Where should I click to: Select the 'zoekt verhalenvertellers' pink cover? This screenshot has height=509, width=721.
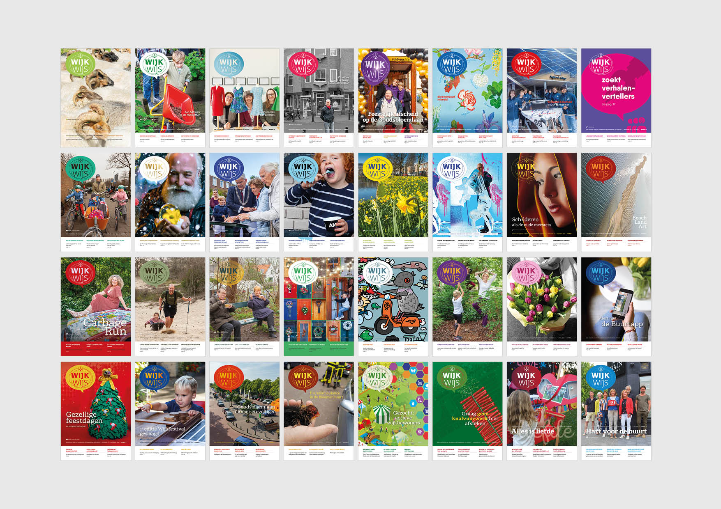pyautogui.click(x=616, y=98)
